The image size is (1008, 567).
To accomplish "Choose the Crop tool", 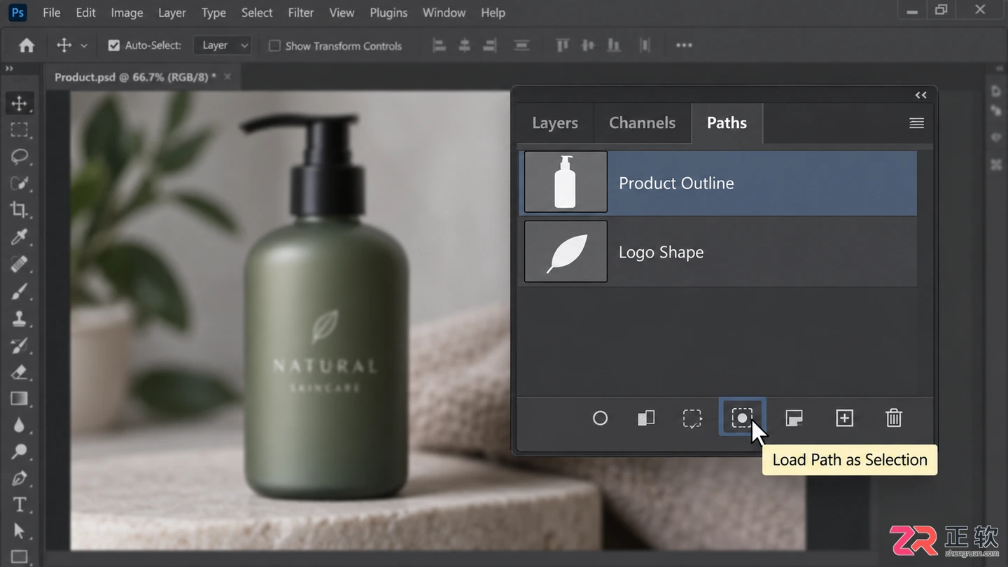I will coord(19,209).
